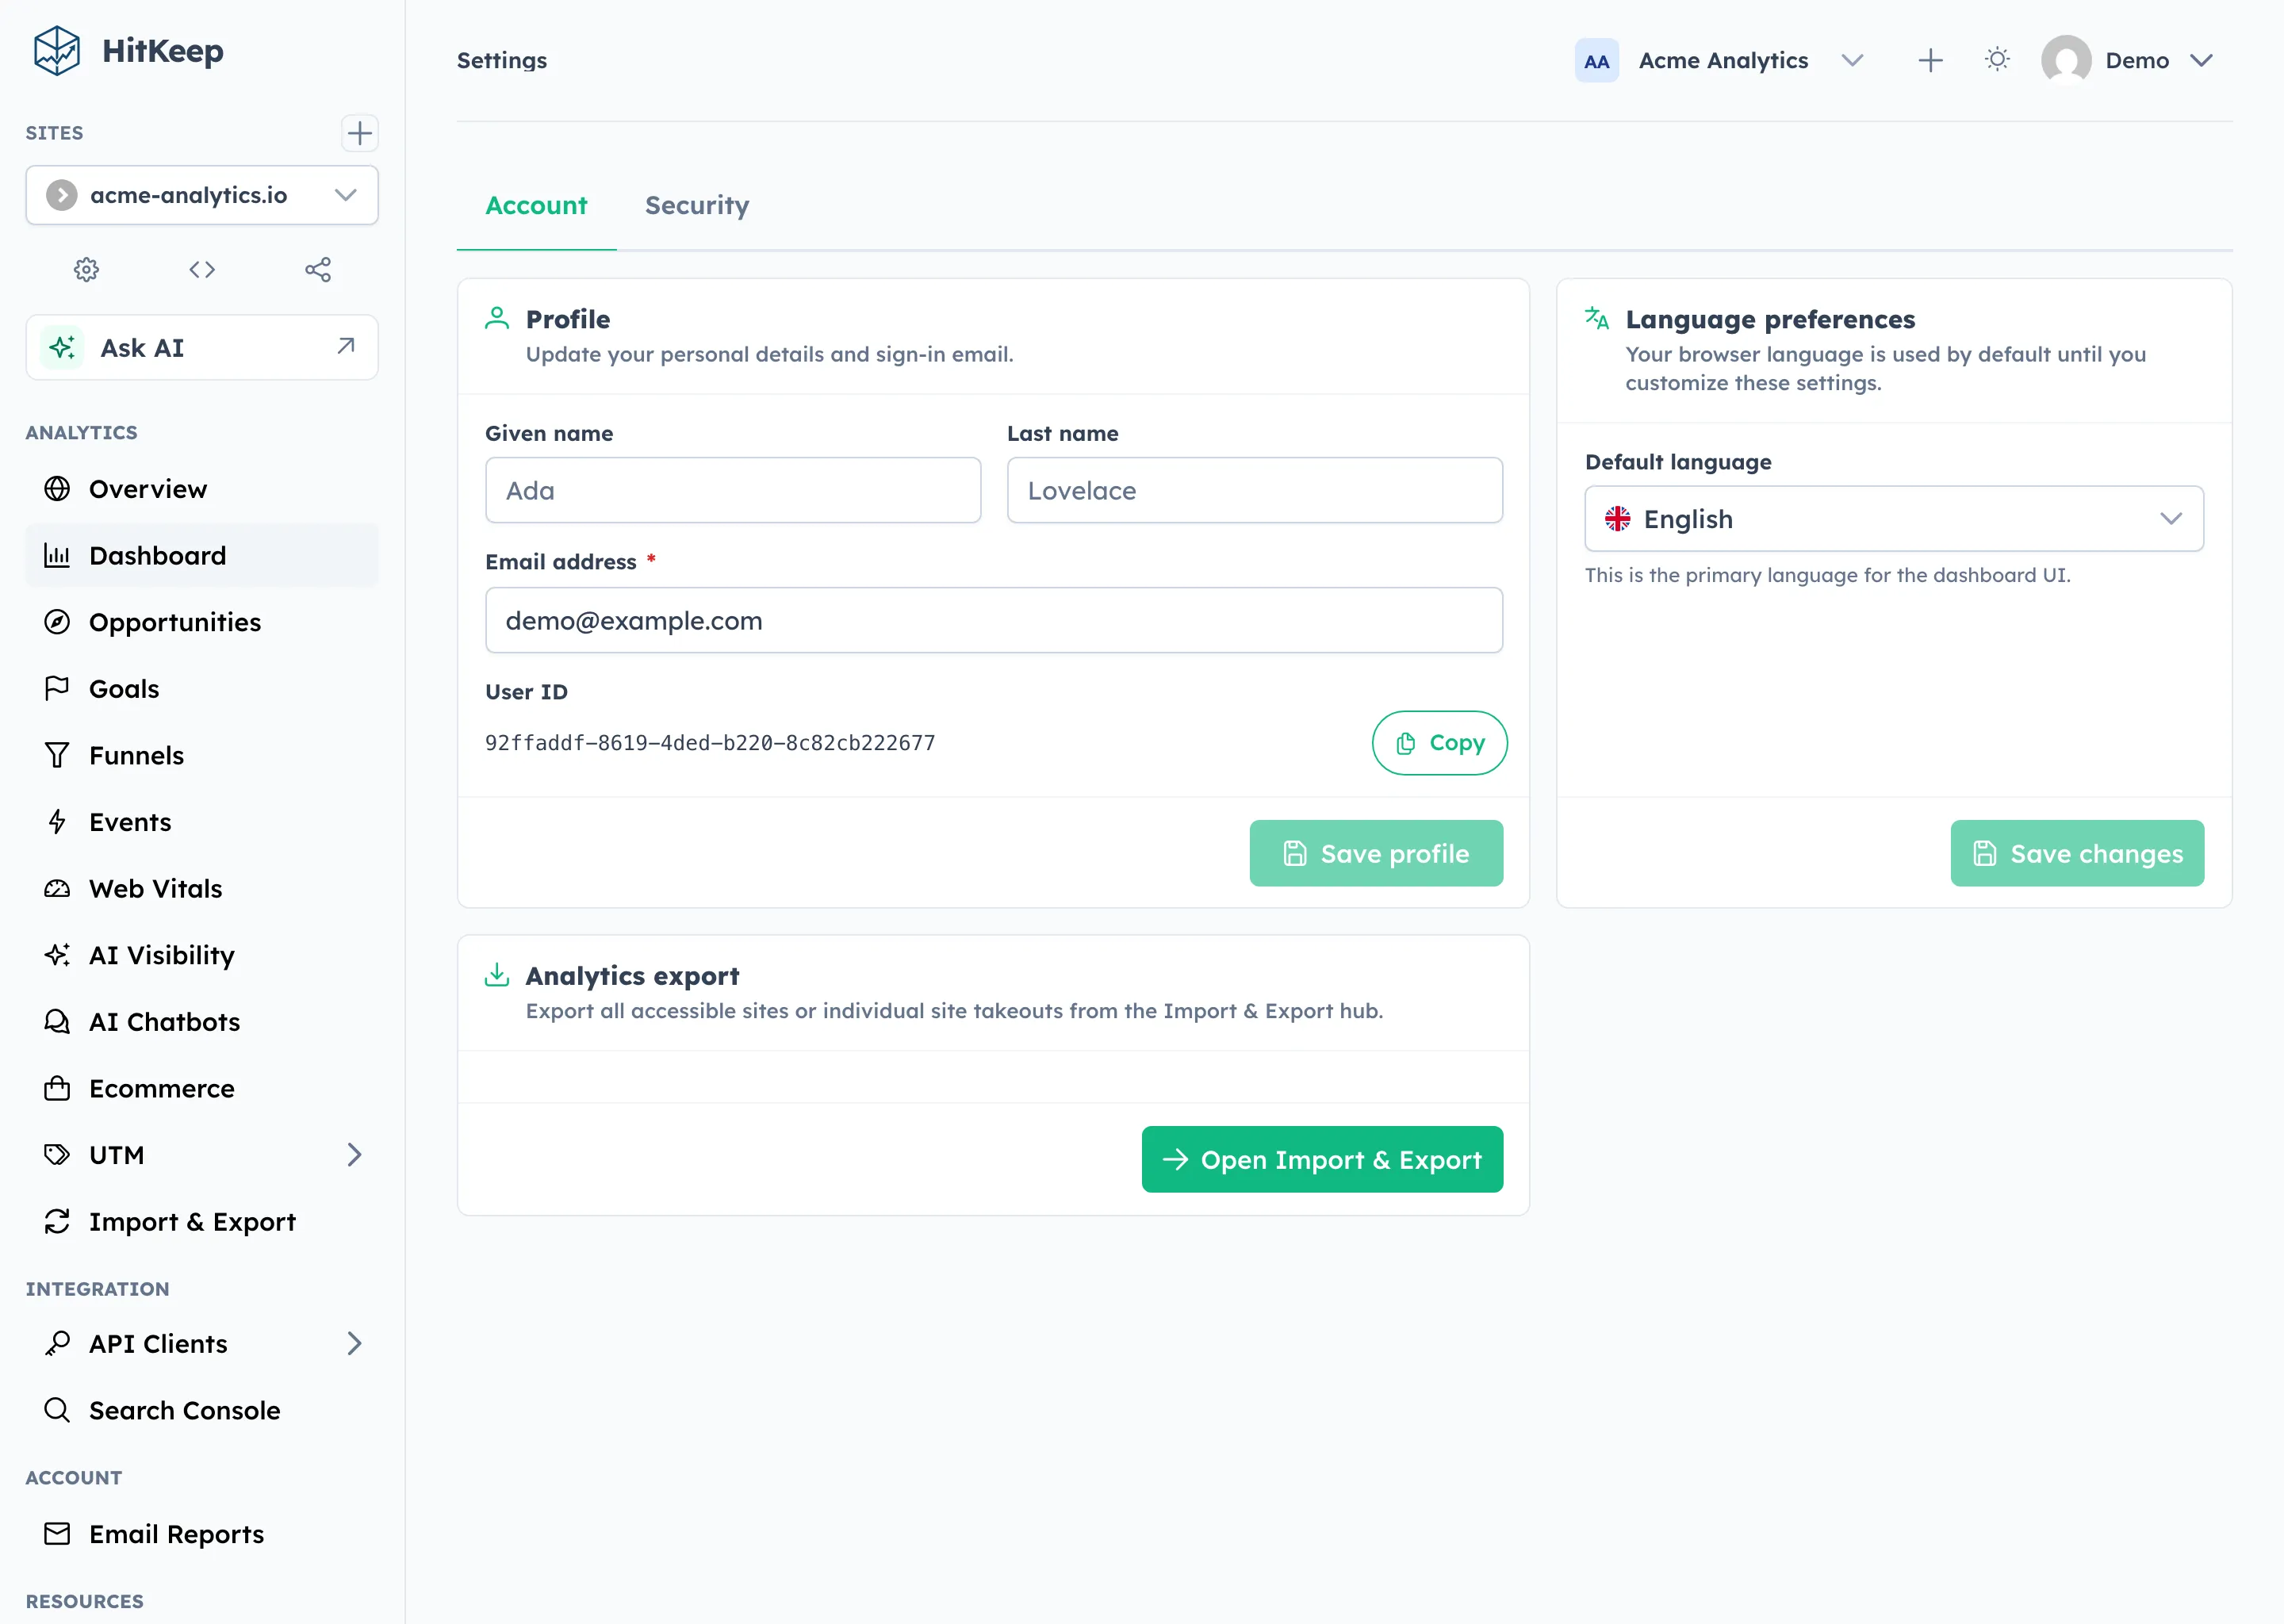
Task: Click the Overview globe icon
Action: (x=57, y=489)
